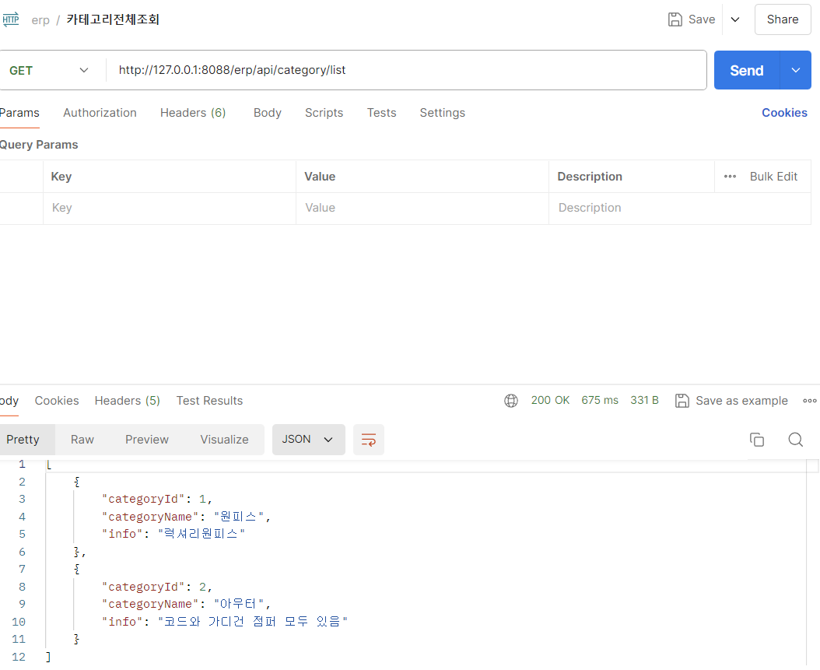Open the response Cookies tab
This screenshot has height=670, width=820.
click(x=57, y=401)
